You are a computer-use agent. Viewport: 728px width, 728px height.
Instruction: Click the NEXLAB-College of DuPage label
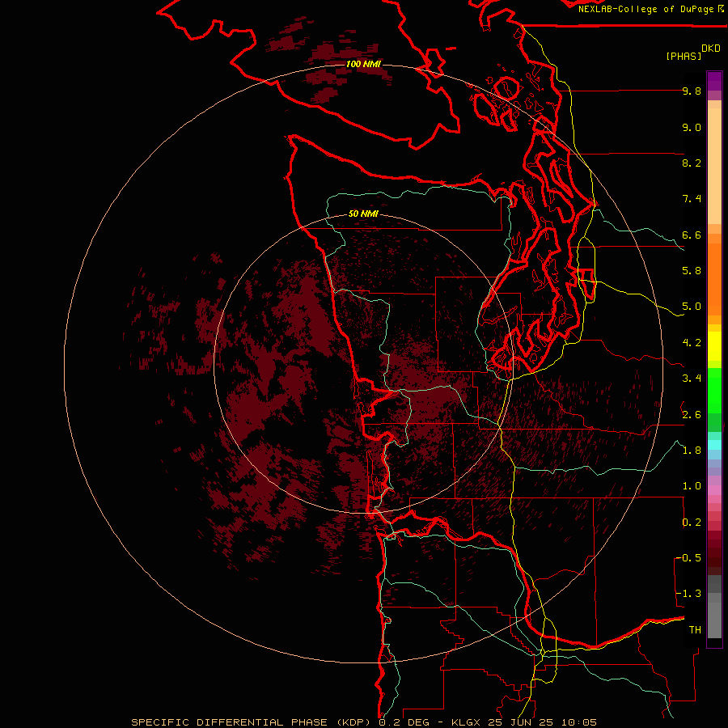(x=645, y=9)
